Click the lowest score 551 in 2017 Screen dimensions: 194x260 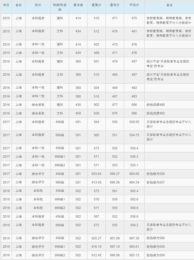pos(115,135)
